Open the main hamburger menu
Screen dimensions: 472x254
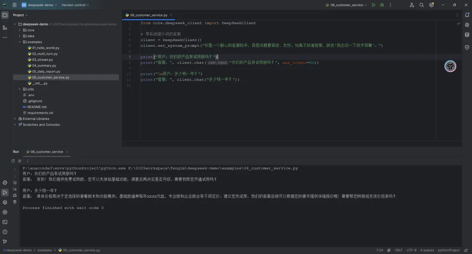[14, 5]
